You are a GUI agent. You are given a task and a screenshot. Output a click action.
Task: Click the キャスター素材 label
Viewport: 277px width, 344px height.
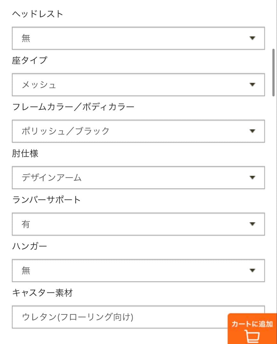tap(42, 293)
